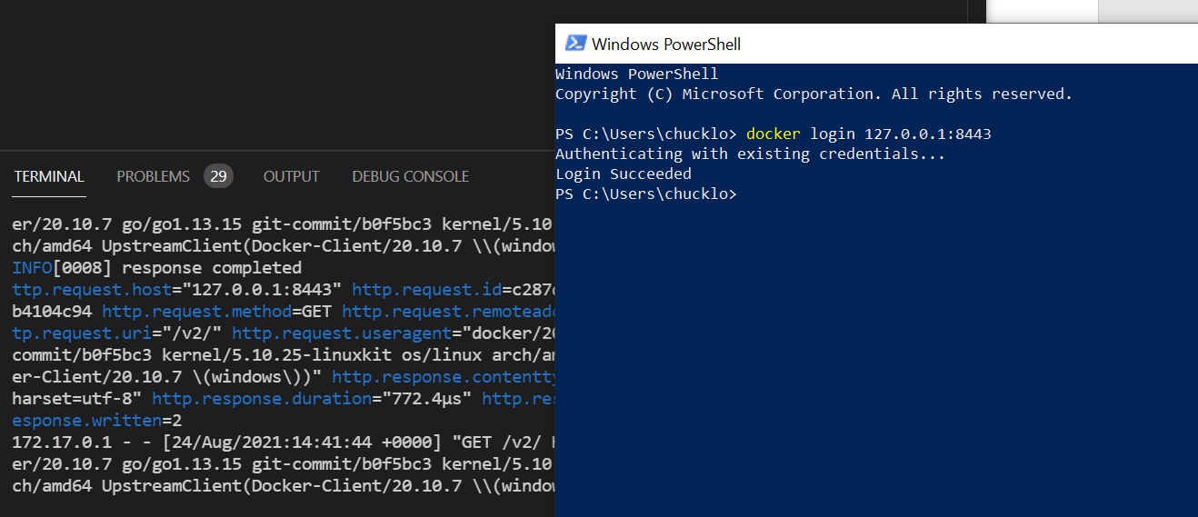Image resolution: width=1198 pixels, height=517 pixels.
Task: Click 'tp.request.uri="/v2/"' in terminal
Action: click(x=117, y=333)
